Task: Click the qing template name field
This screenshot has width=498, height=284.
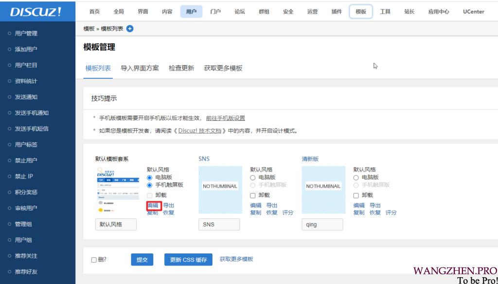Action: coord(322,224)
